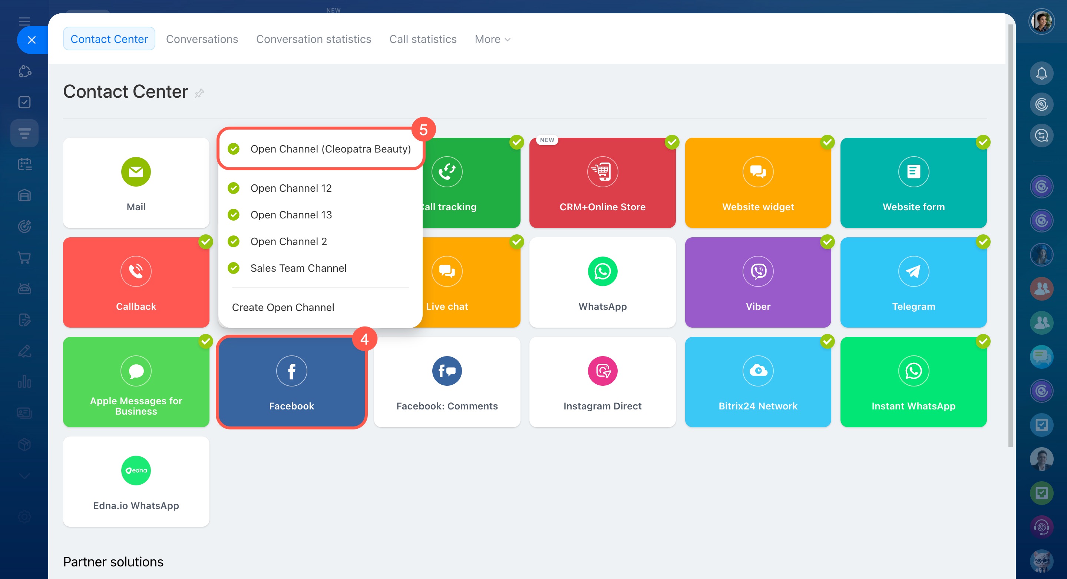Expand the More dropdown menu
Viewport: 1067px width, 579px height.
pos(492,39)
